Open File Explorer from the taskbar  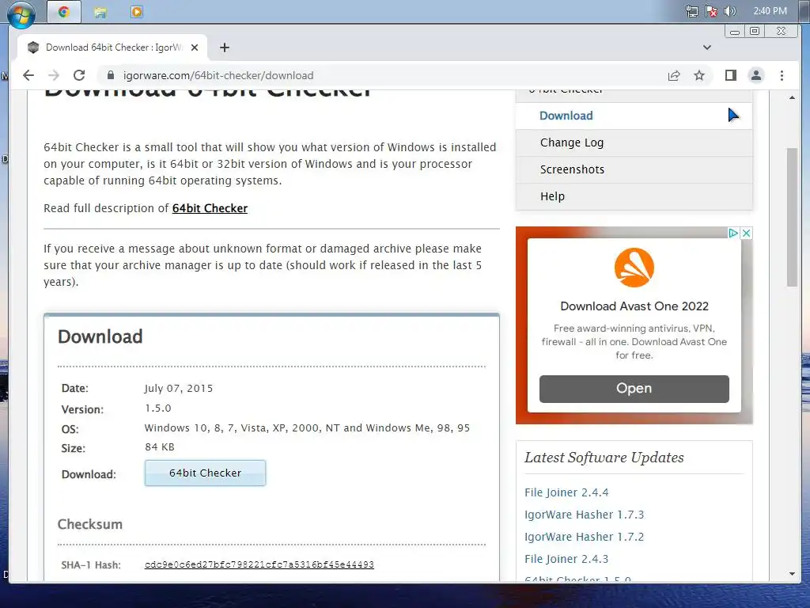(100, 12)
